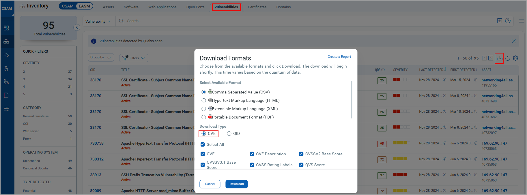
Task: Open the Create a Report link
Action: [339, 57]
